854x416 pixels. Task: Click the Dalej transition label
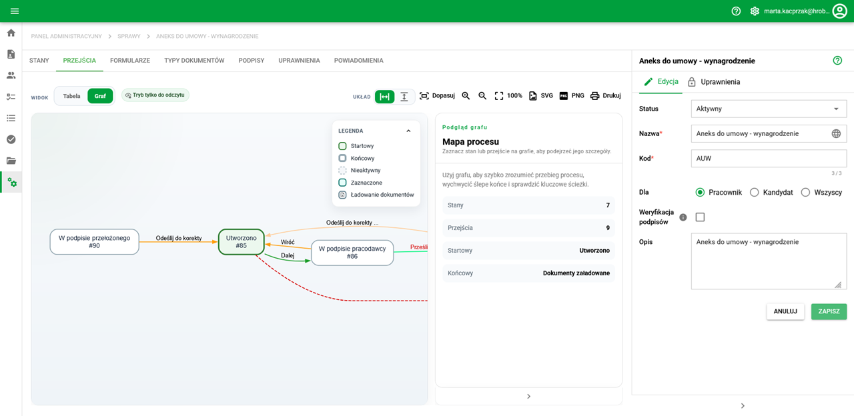click(288, 255)
